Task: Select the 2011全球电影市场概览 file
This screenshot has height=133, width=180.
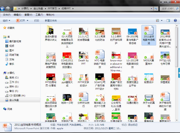Action: click(149, 35)
